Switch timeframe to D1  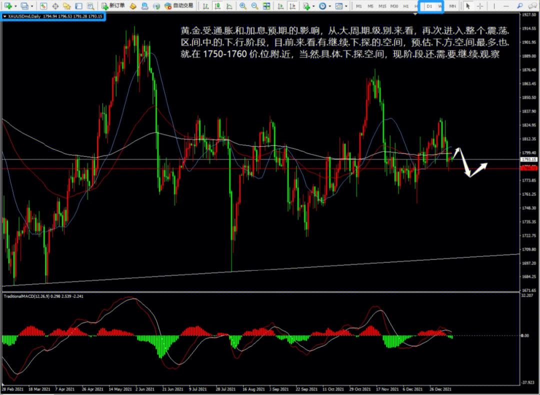coord(429,6)
